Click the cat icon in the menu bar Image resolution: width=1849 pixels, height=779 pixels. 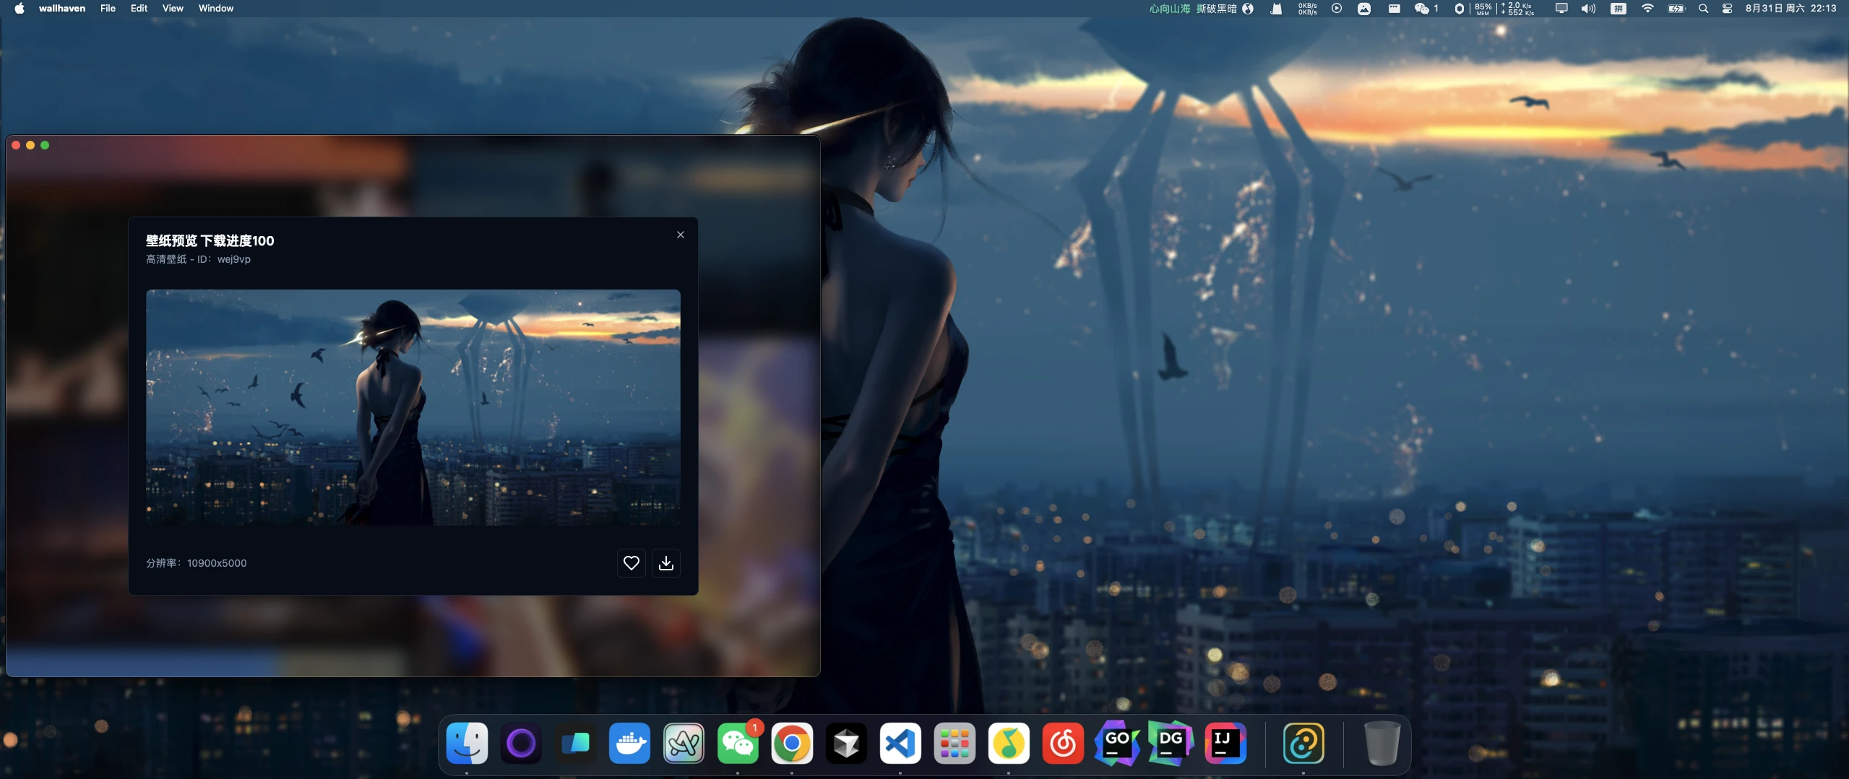pos(1276,9)
